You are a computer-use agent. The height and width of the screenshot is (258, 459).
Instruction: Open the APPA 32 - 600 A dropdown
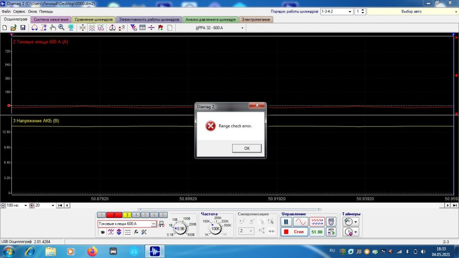pyautogui.click(x=242, y=28)
